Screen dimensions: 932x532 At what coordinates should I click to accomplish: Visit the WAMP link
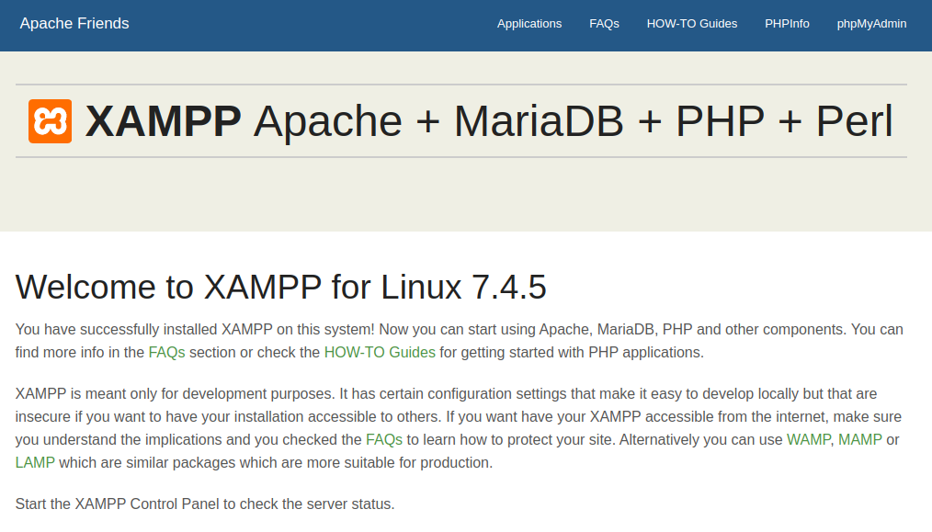(x=808, y=440)
